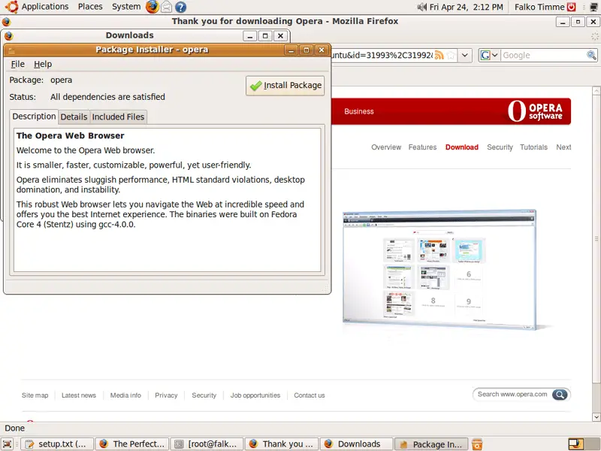Click the Firefox page scrollbar down arrow

pos(596,417)
